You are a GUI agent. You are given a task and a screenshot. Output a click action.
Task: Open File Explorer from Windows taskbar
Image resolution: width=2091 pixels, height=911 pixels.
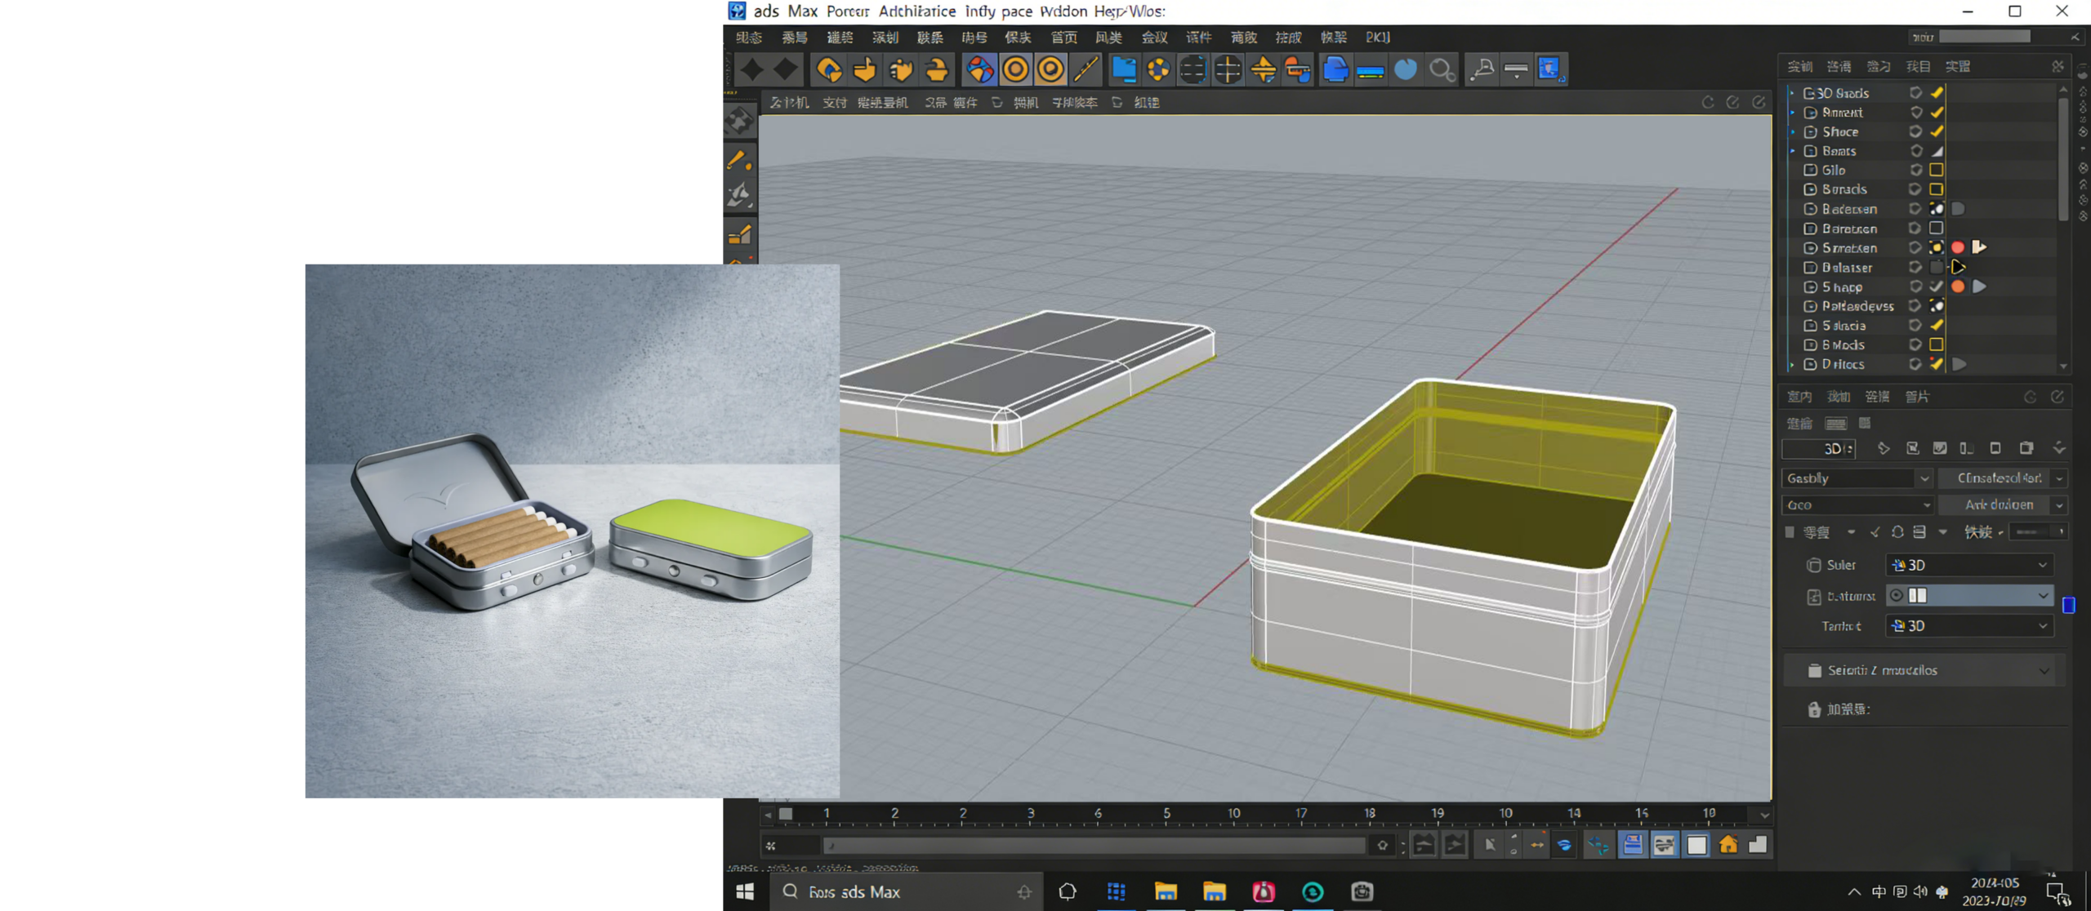click(1166, 891)
